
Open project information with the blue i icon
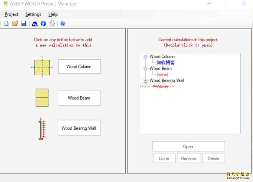click(x=43, y=23)
